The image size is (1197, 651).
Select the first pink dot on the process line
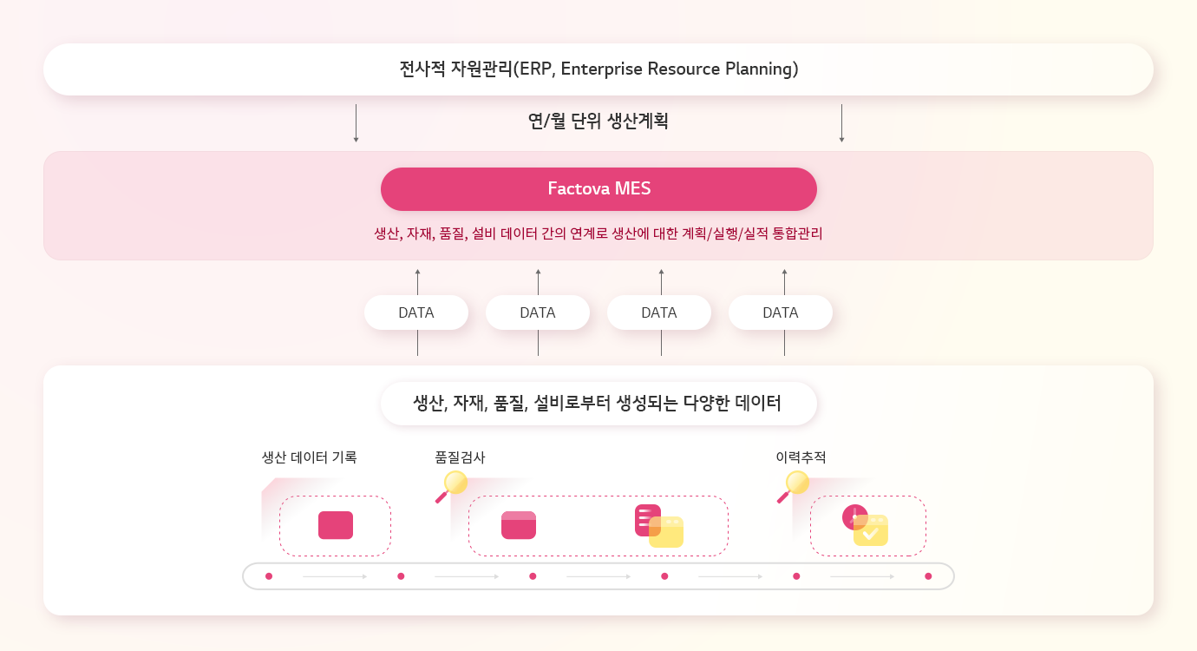click(269, 576)
